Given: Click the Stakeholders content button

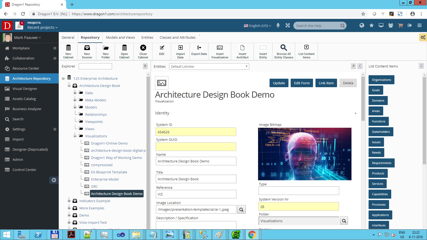Looking at the screenshot, I should (x=381, y=132).
